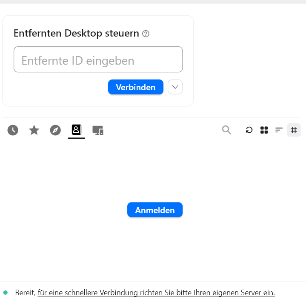The image size is (306, 302).
Task: Expand the connection options chevron dropdown
Action: tap(175, 87)
